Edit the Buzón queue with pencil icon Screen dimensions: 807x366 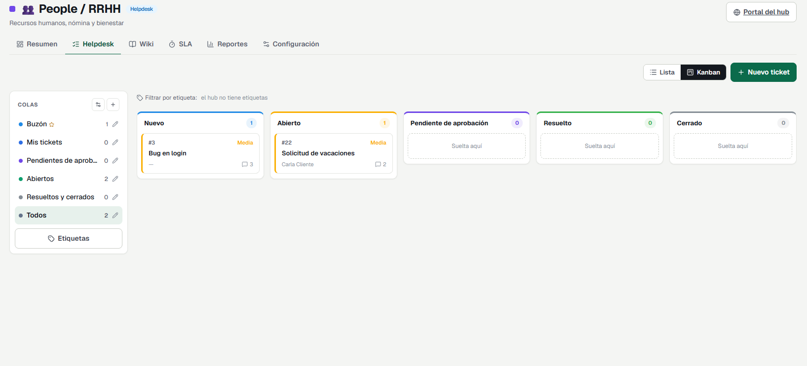pos(115,124)
